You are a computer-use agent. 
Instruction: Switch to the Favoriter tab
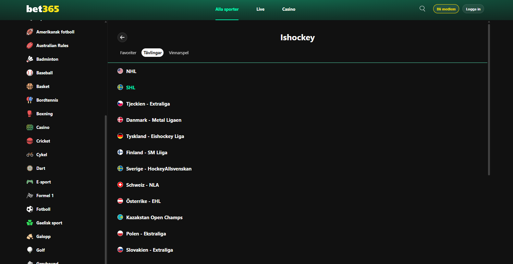(x=128, y=53)
